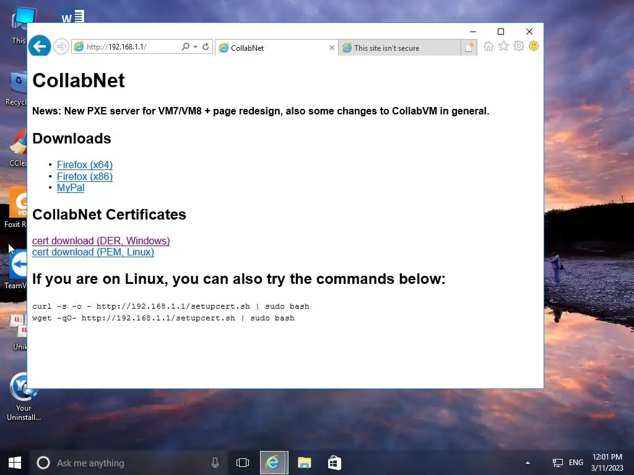
Task: Click the wget setupcert.sh command text
Action: 163,318
